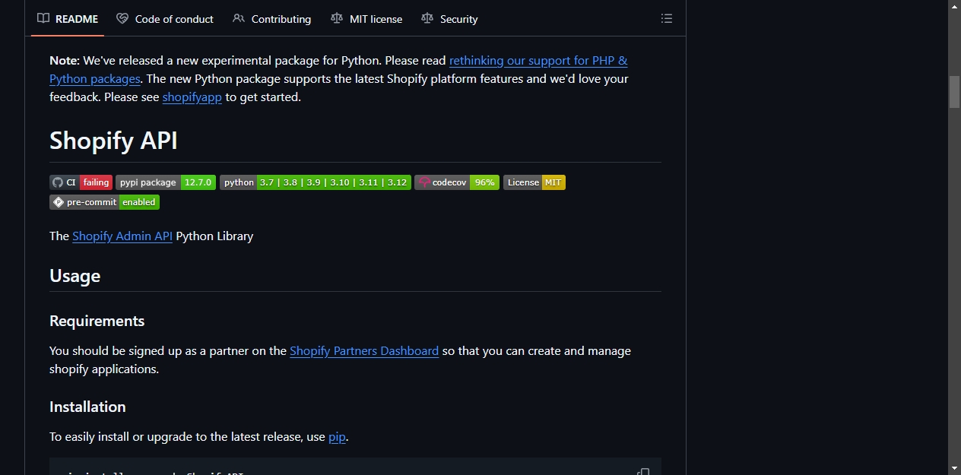This screenshot has width=961, height=475.
Task: Select the MIT license tab
Action: 366,19
